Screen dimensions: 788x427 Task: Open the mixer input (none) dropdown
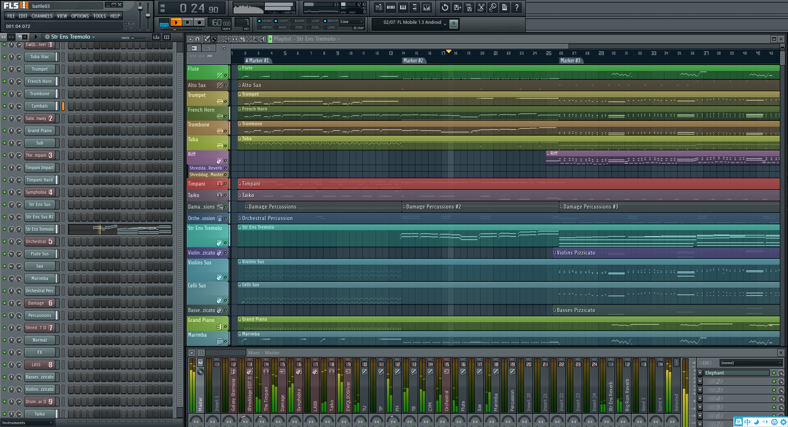click(x=751, y=363)
